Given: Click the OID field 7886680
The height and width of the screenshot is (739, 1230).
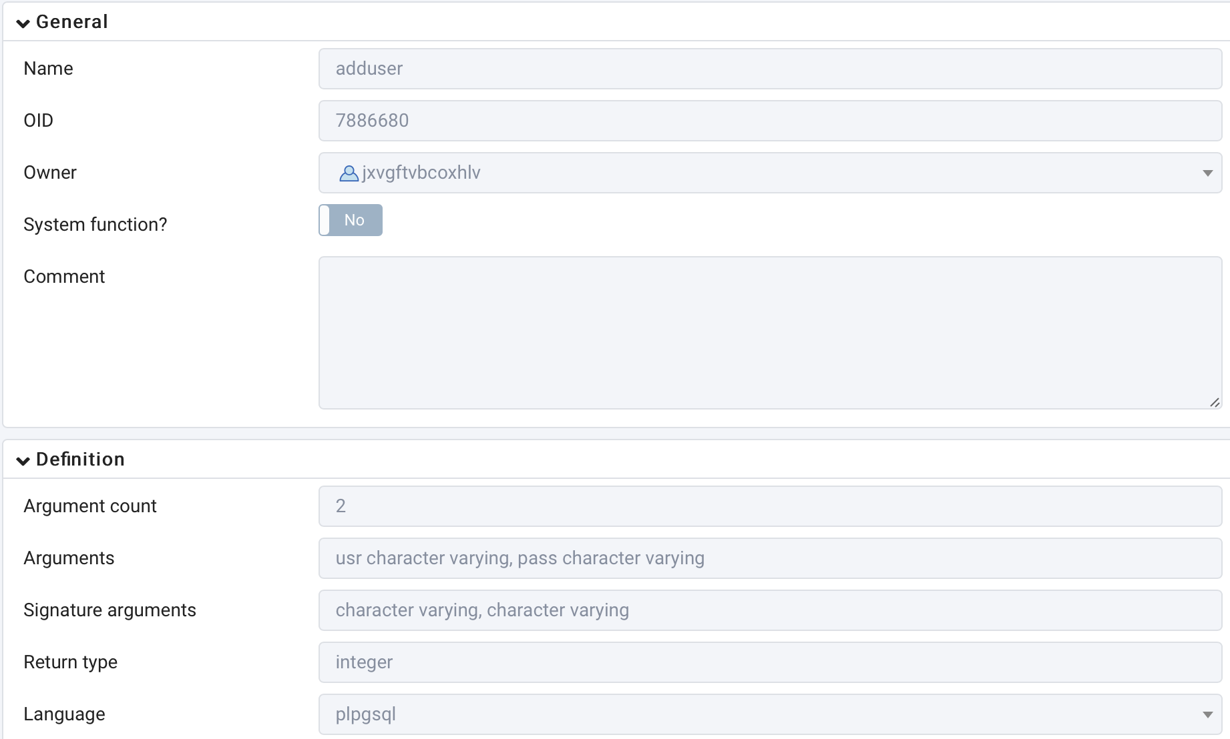Looking at the screenshot, I should tap(770, 121).
